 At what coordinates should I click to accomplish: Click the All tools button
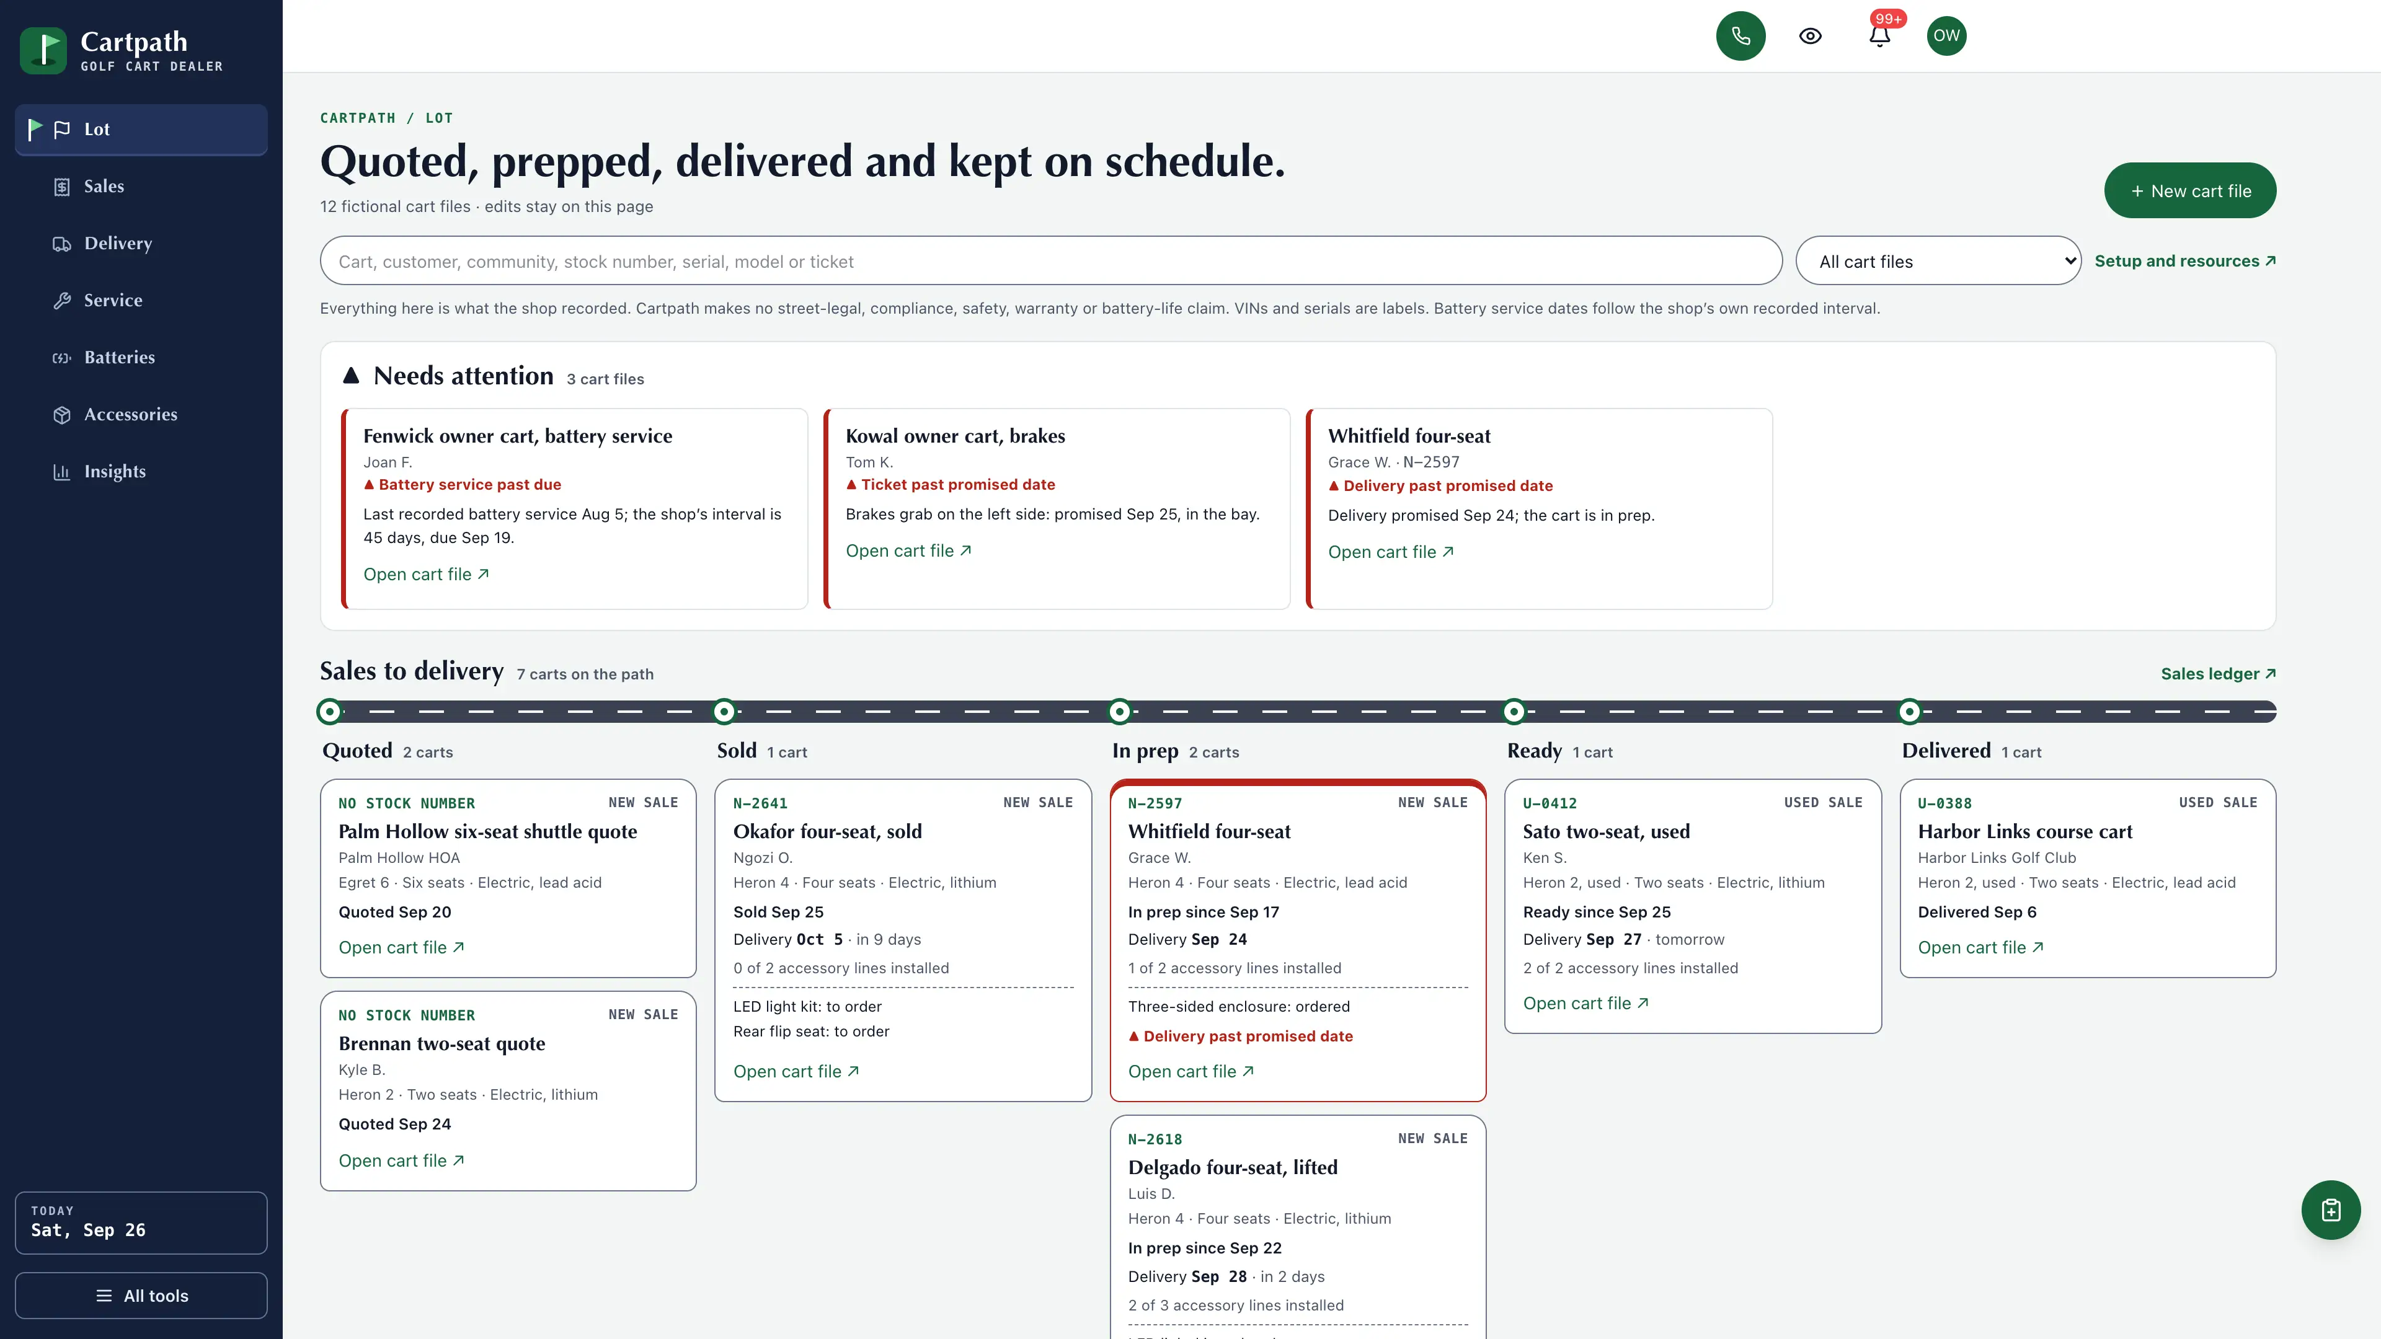[141, 1296]
